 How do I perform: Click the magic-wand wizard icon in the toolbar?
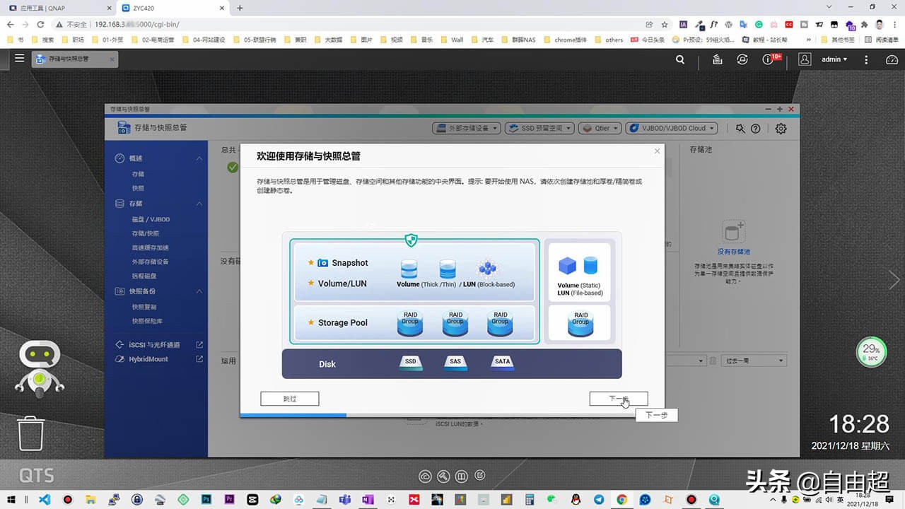click(739, 128)
